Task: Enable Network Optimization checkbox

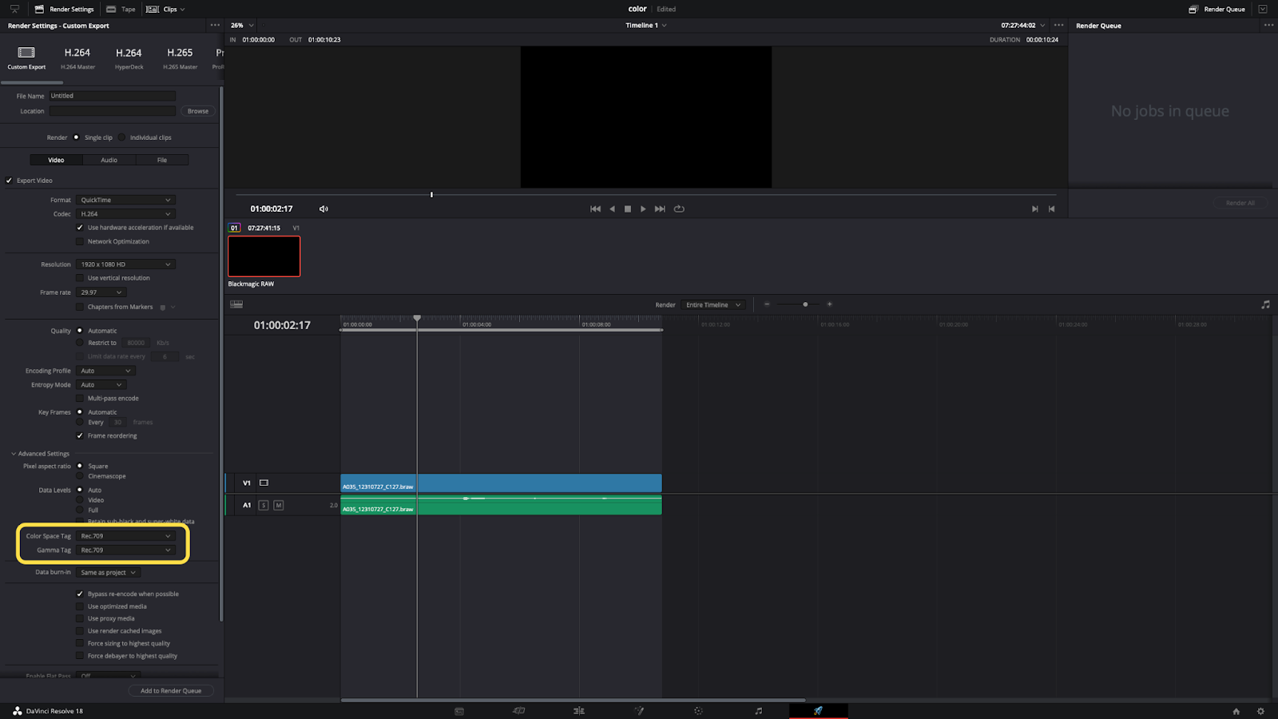Action: [x=80, y=241]
